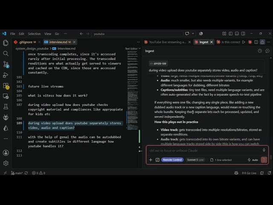Close the interview.md tab
Image resolution: width=273 pixels, height=205 pixels.
click(x=74, y=42)
